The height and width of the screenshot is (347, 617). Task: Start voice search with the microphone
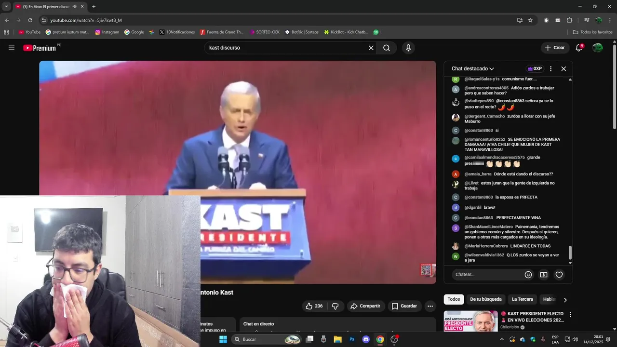(x=408, y=48)
